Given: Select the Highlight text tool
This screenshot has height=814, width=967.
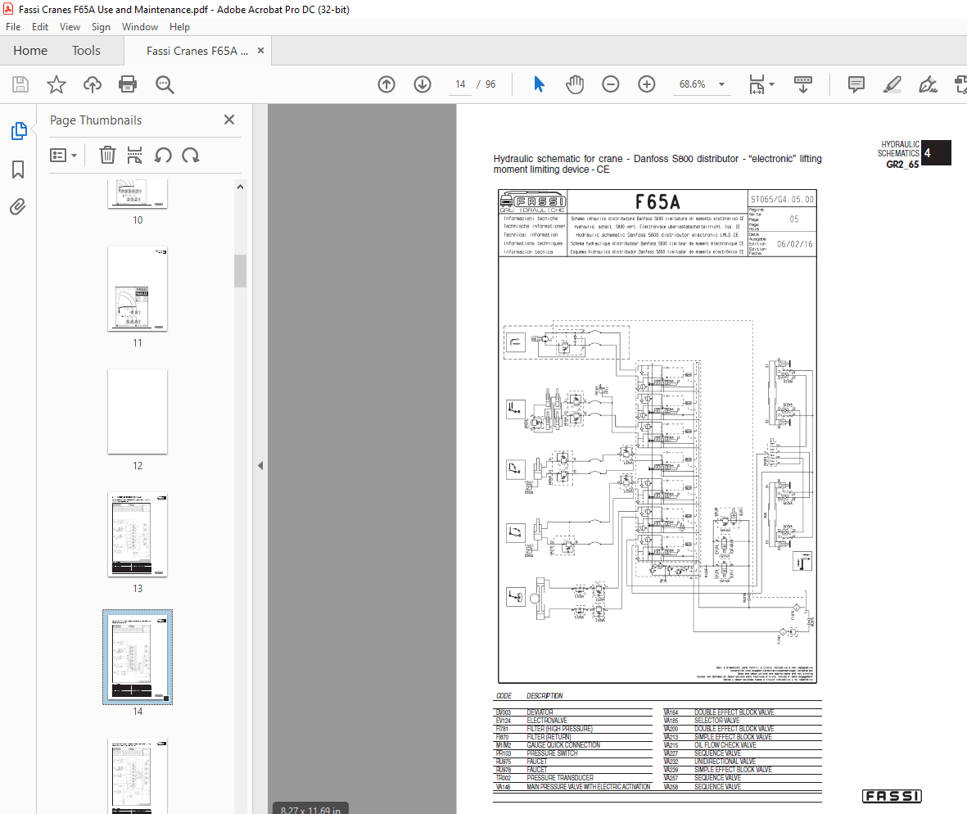Looking at the screenshot, I should 892,84.
